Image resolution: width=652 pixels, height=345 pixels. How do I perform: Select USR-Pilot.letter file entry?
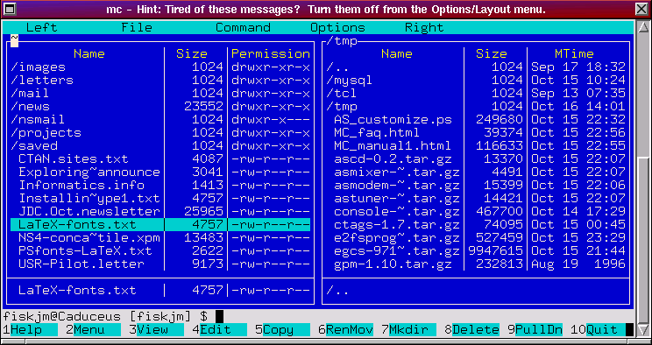coord(160,264)
